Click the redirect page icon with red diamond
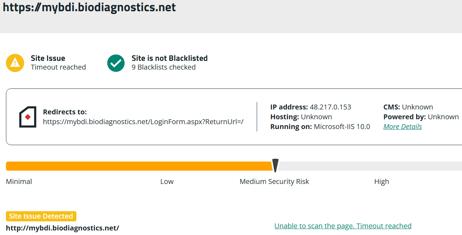The image size is (462, 235). (28, 117)
